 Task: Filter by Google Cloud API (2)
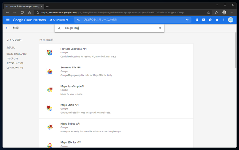[17, 54]
